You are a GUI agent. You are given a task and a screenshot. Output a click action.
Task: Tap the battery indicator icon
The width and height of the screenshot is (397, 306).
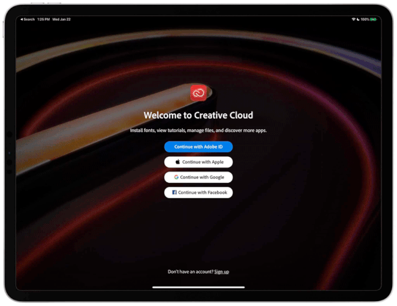click(374, 19)
